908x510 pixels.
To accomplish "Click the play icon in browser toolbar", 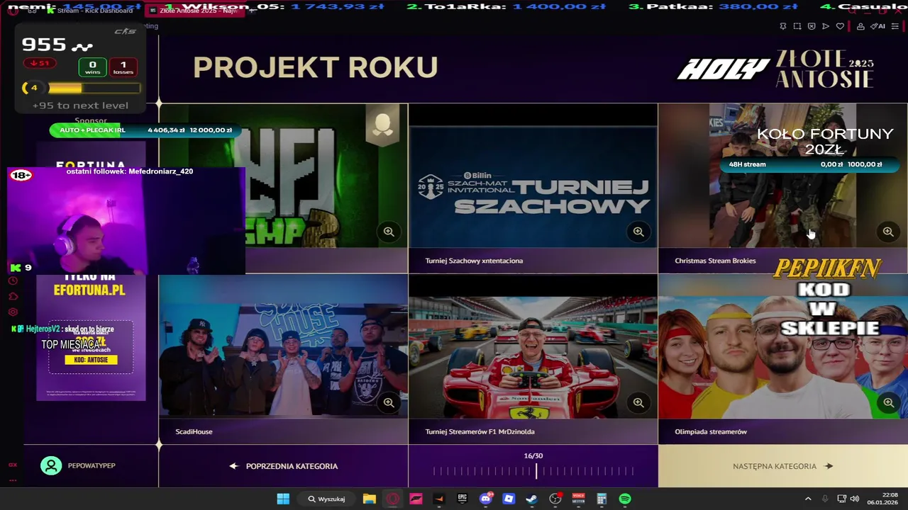I will click(826, 26).
